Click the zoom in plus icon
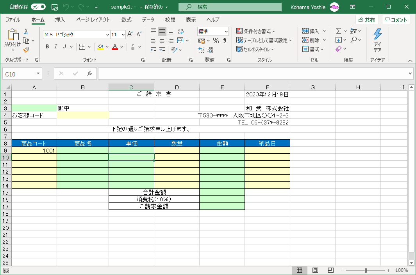The height and width of the screenshot is (275, 416). 388,270
